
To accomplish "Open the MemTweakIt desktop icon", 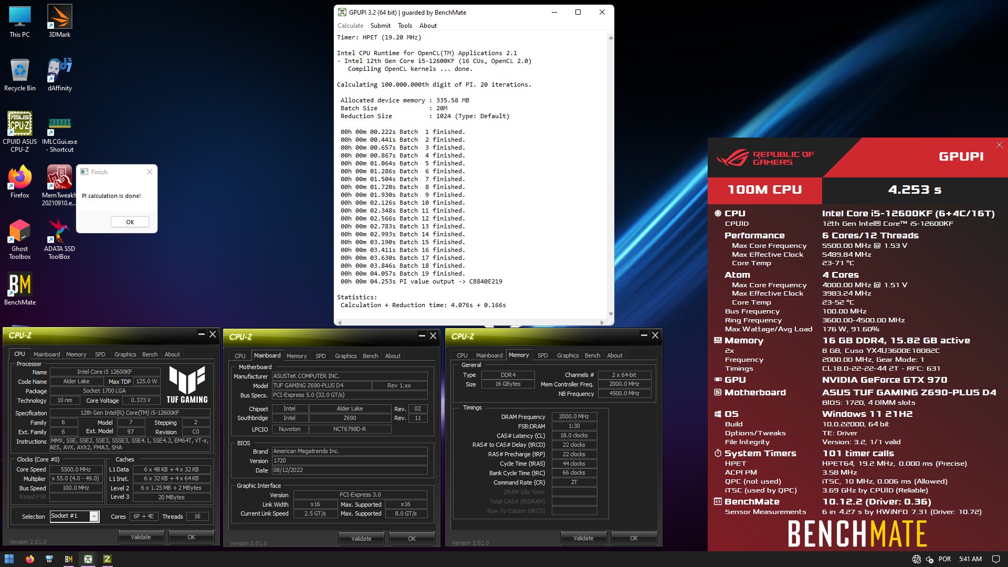I will coord(59,185).
